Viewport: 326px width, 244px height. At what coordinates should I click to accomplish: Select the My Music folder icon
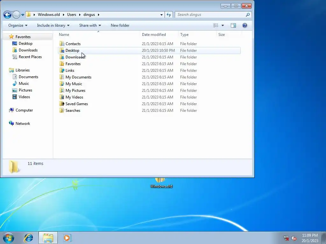point(62,84)
